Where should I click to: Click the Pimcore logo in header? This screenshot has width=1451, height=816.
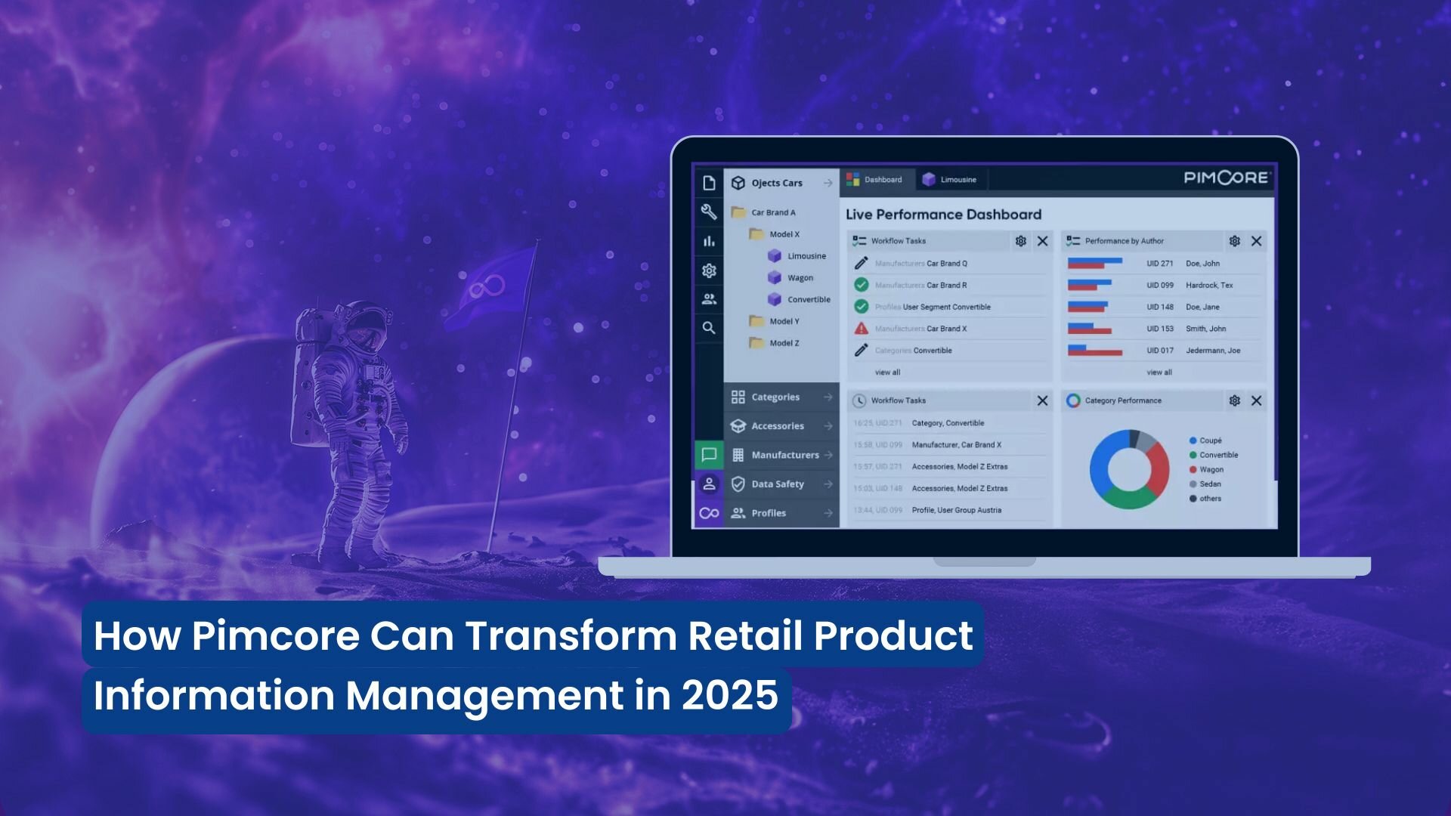click(1227, 178)
